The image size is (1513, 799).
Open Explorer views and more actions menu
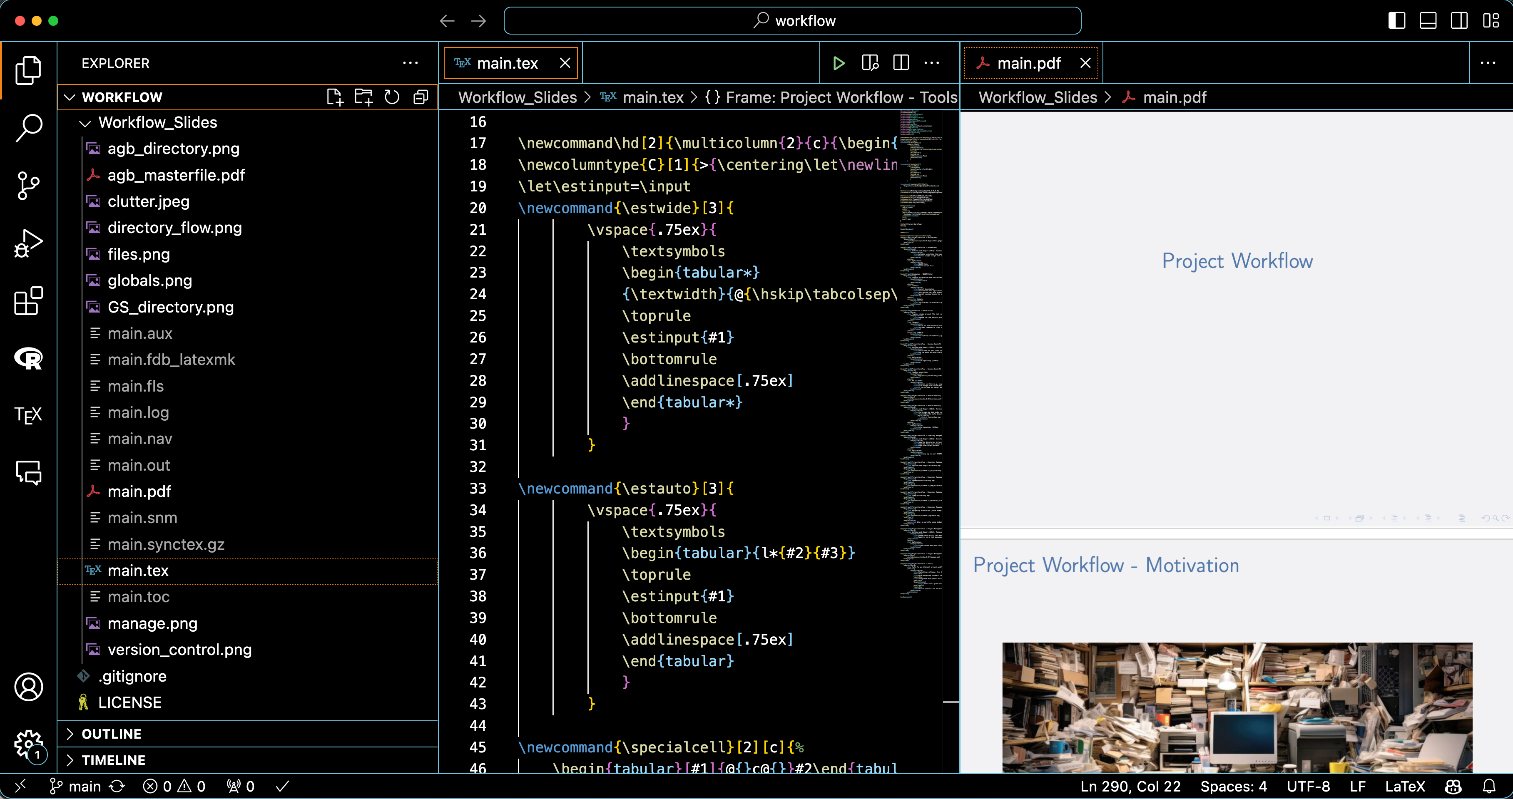410,63
